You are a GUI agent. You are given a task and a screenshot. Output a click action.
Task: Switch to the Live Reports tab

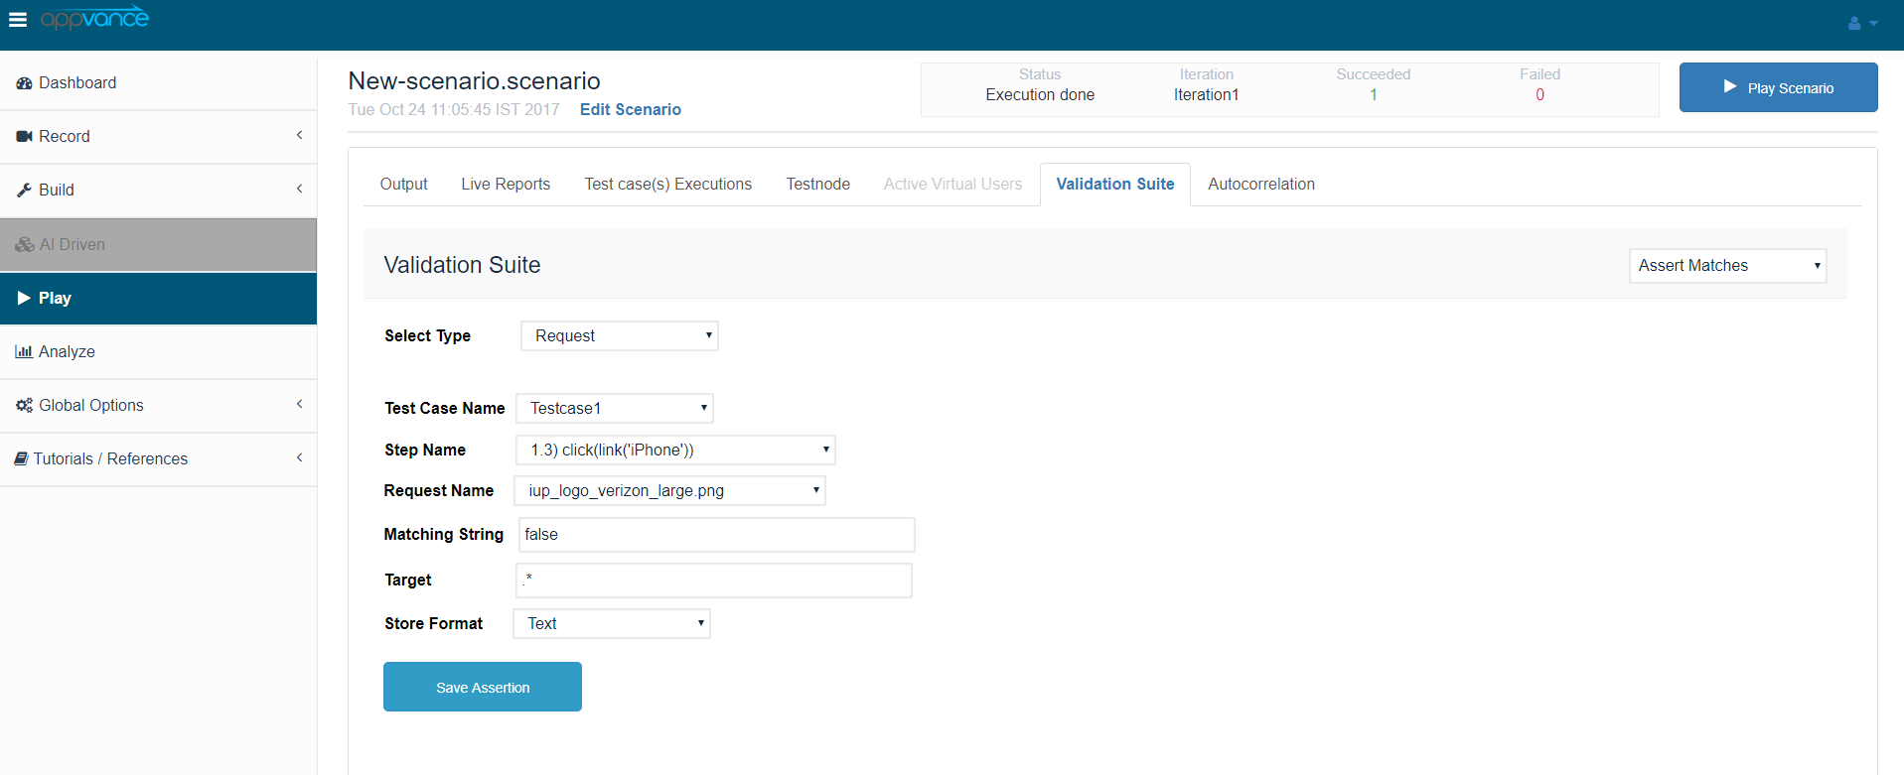click(506, 185)
